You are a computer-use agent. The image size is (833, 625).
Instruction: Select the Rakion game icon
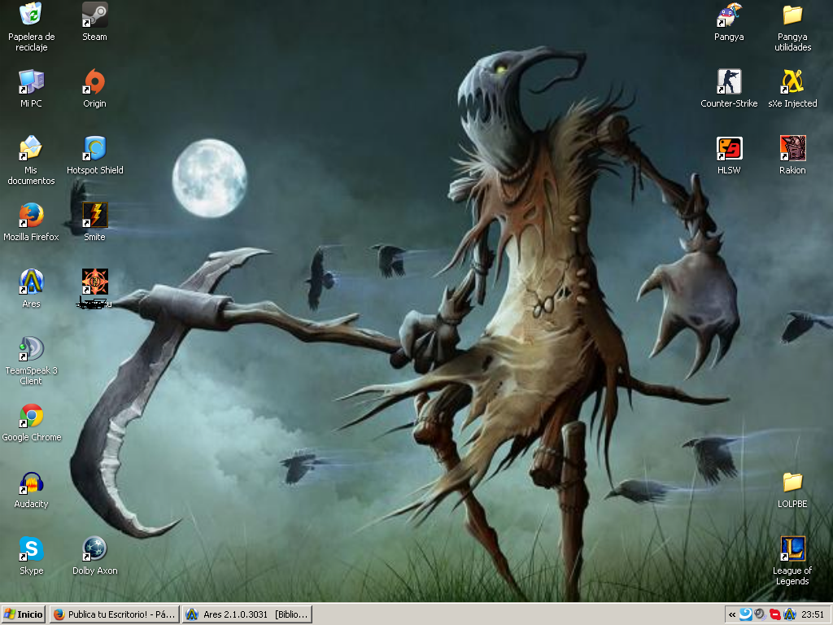click(x=792, y=148)
